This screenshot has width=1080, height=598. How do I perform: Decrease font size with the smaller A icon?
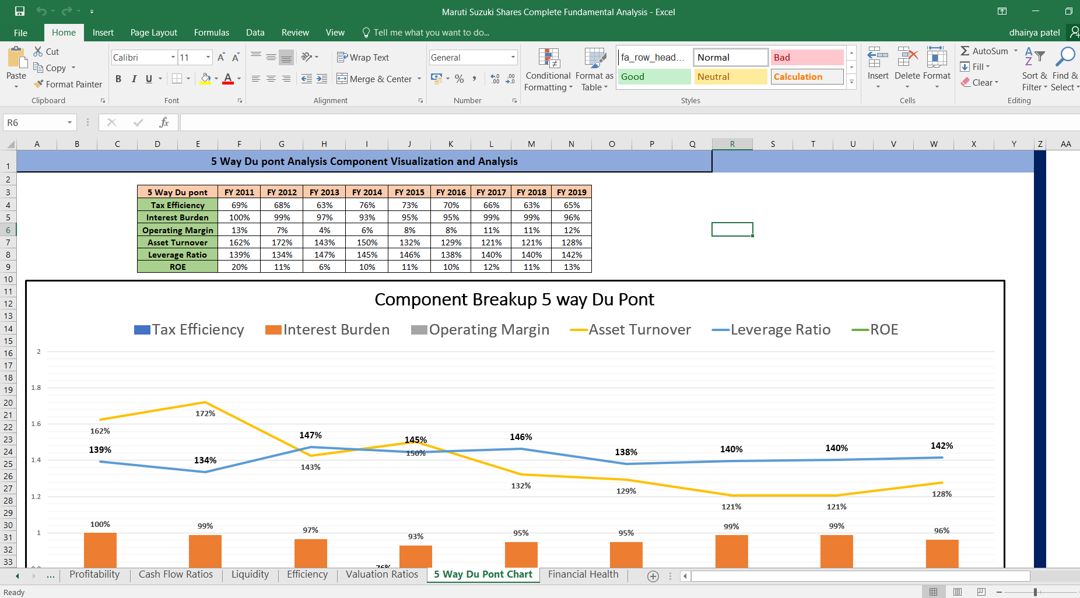click(236, 57)
